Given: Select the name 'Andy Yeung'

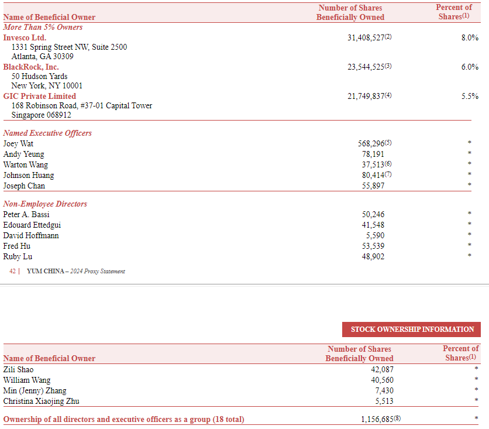Looking at the screenshot, I should (24, 155).
